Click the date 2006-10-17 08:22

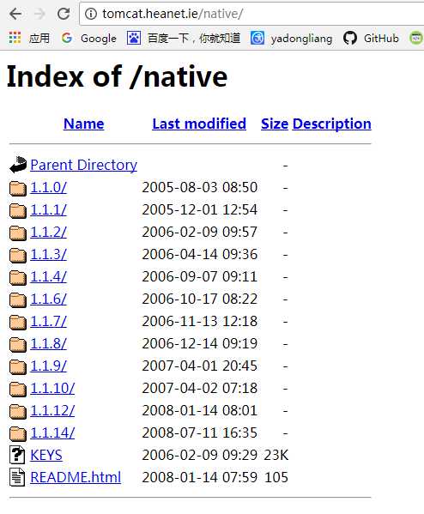tap(200, 299)
